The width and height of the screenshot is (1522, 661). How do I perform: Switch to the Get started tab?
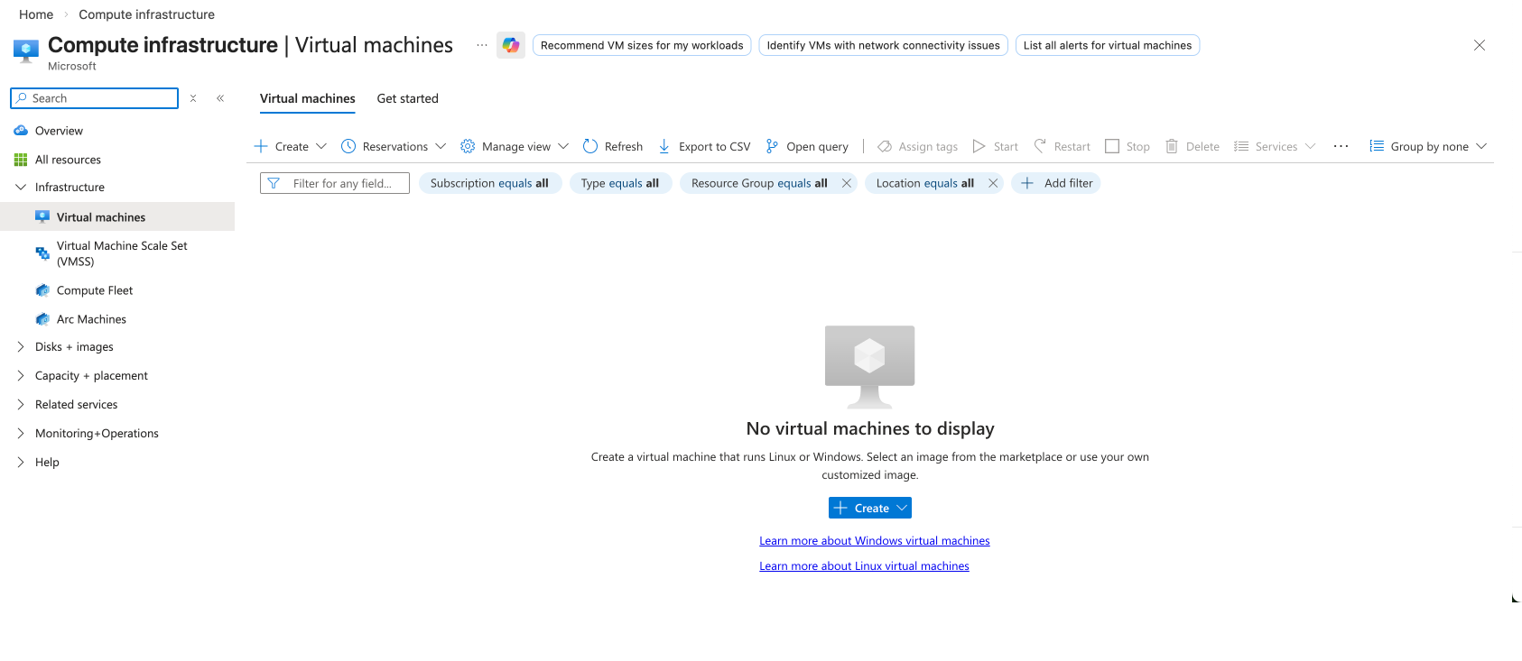coord(408,98)
